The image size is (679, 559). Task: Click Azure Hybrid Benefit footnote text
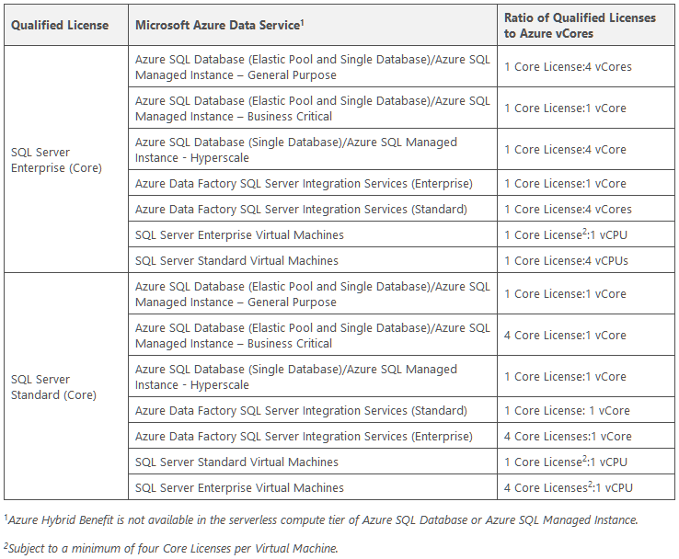click(321, 519)
